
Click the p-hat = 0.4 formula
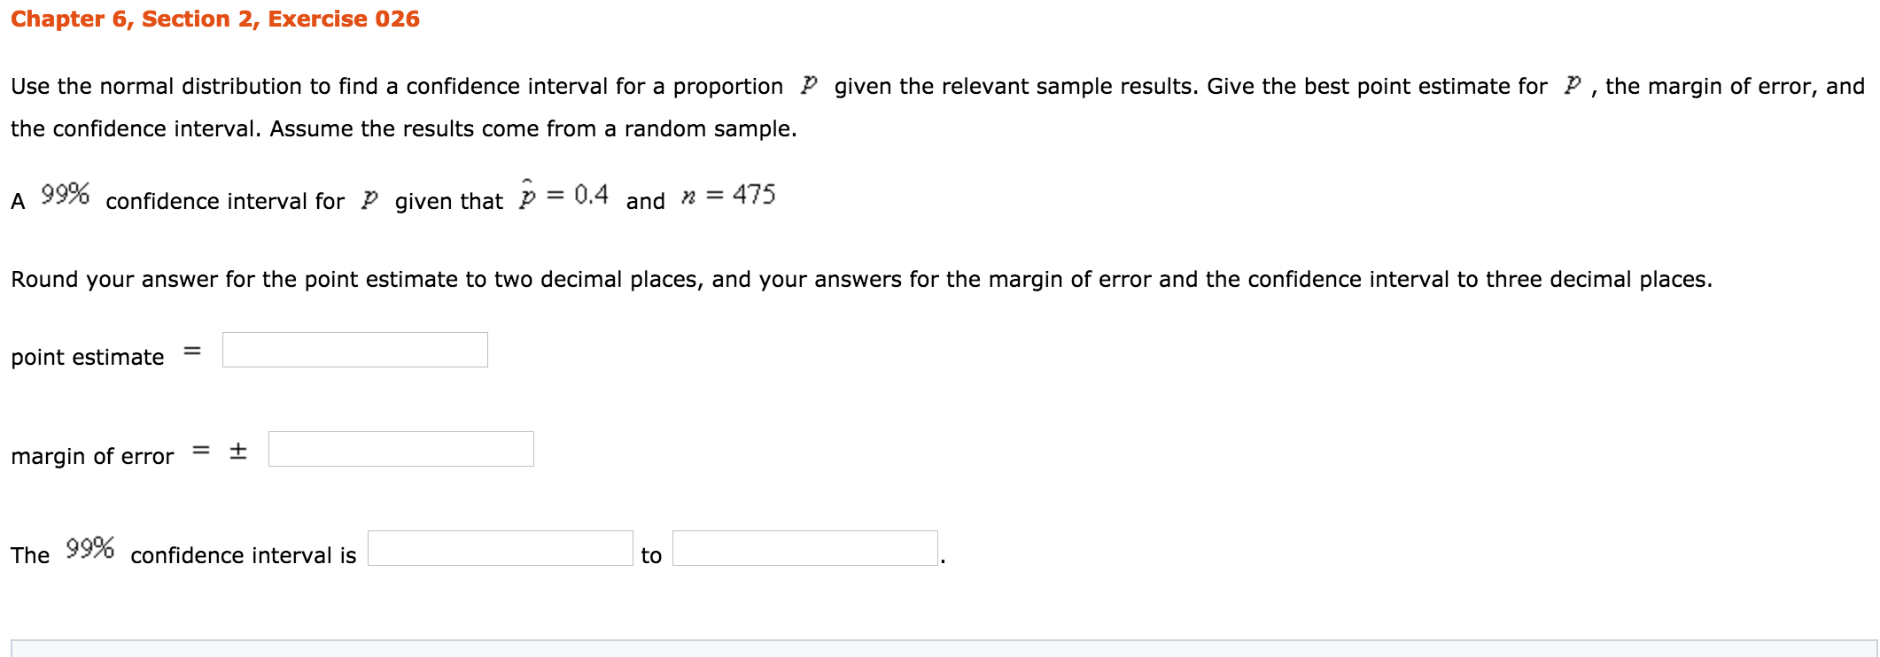click(563, 194)
